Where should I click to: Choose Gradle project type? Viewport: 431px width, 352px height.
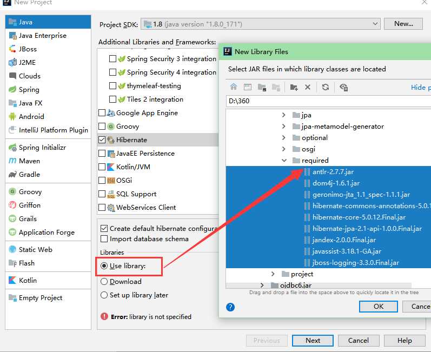click(48, 174)
